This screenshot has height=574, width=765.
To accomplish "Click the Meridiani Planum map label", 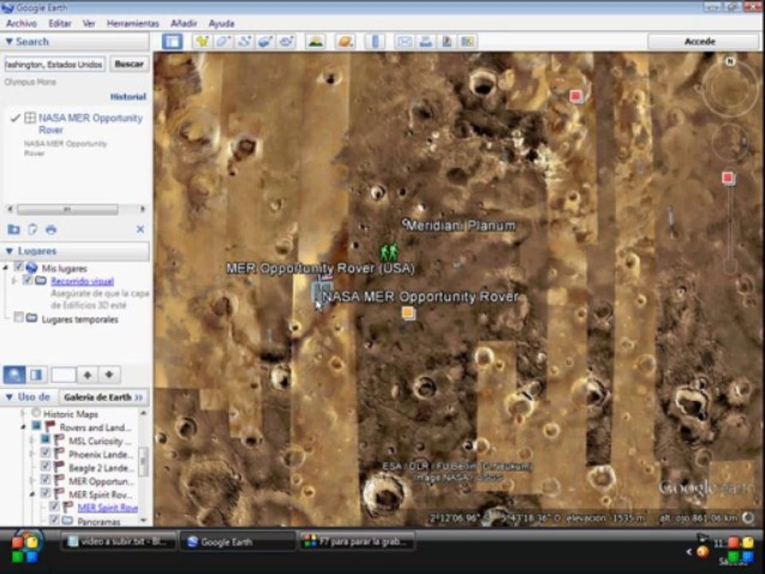I will (461, 226).
